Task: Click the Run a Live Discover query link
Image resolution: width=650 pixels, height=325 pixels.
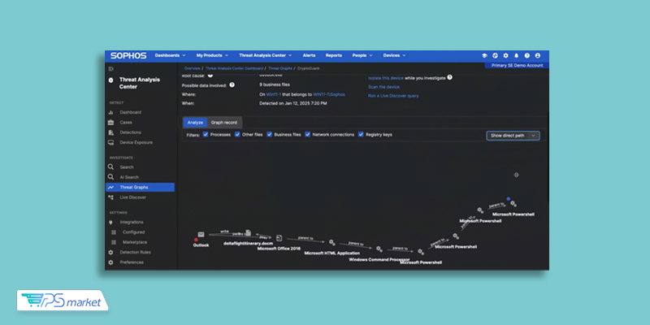Action: pos(393,96)
